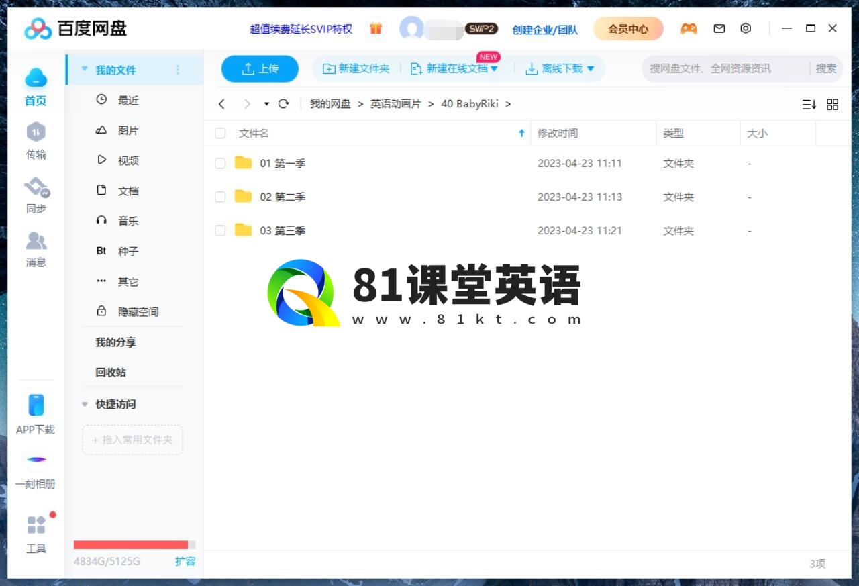
Task: Click the 2023-04-23 11:21 date cell
Action: pos(580,230)
